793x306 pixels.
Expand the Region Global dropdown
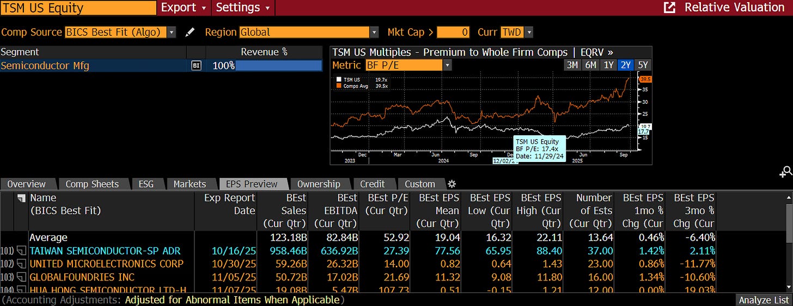pos(309,32)
